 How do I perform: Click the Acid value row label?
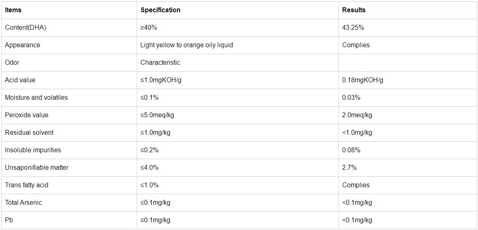click(x=20, y=80)
